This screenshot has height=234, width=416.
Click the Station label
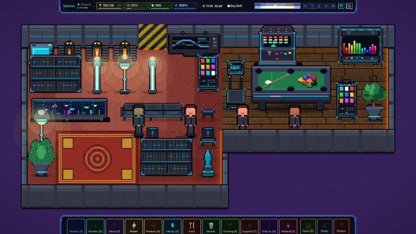69,6
